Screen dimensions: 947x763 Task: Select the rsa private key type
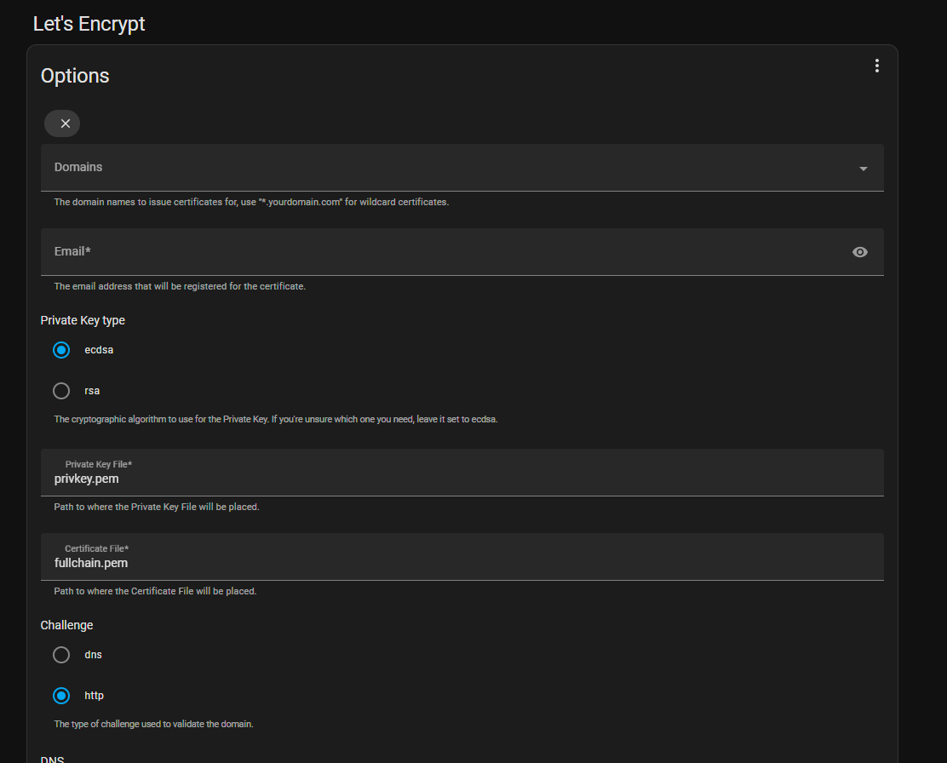pos(61,391)
